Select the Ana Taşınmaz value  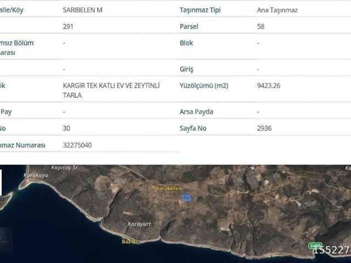coord(277,10)
